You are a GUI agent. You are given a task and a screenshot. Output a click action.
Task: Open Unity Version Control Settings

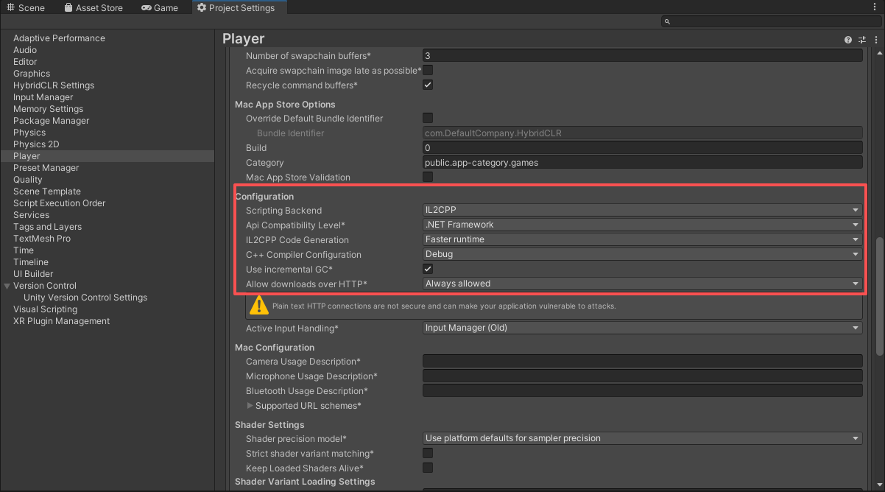point(85,298)
